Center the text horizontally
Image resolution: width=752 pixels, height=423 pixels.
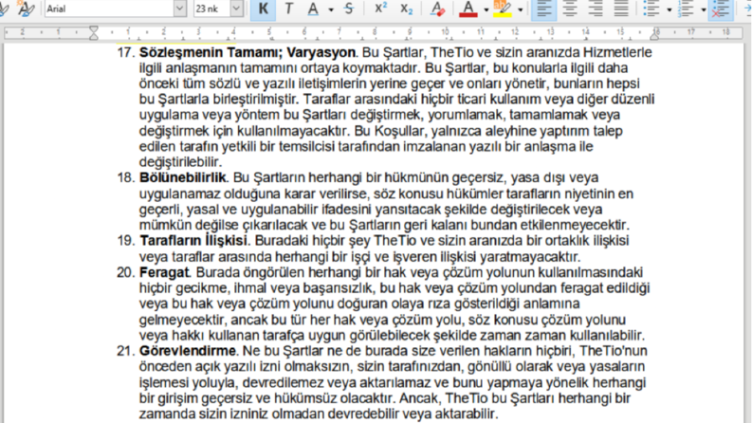click(x=570, y=9)
